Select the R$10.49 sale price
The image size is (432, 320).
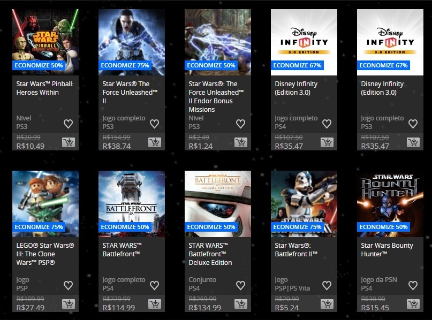(x=31, y=146)
